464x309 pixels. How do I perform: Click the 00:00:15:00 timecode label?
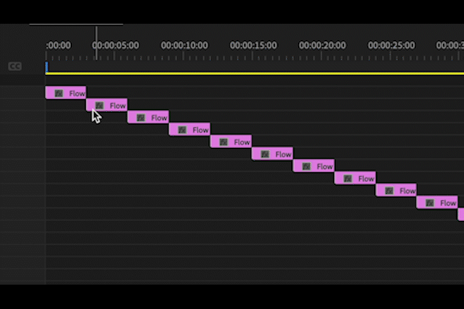click(x=253, y=45)
